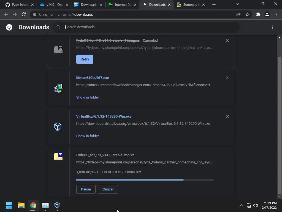Pause the FydeOS download
Viewport: 282px width, 212px height.
[x=86, y=189]
